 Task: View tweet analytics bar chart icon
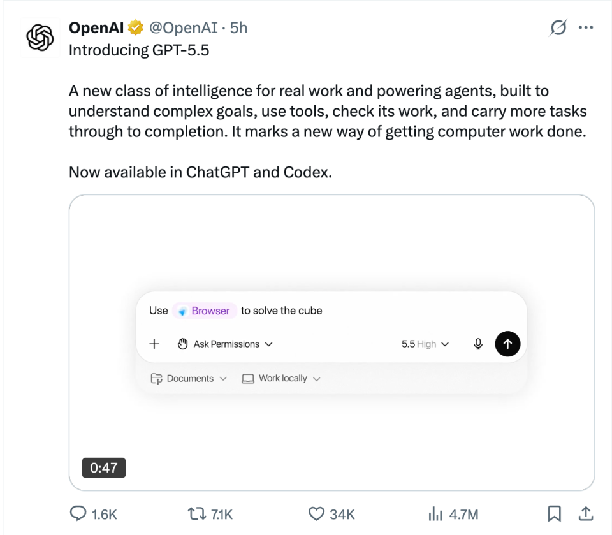(435, 514)
